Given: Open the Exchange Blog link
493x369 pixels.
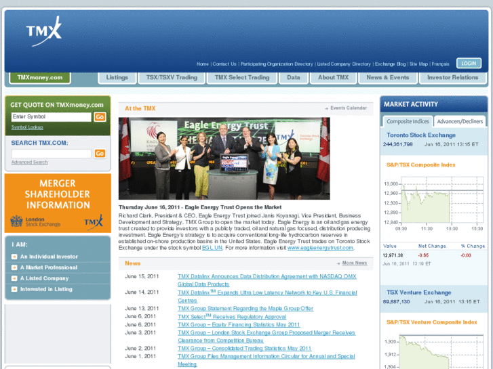Looking at the screenshot, I should (x=390, y=64).
